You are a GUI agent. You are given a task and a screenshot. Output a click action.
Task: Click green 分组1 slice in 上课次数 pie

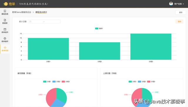tap(147, 95)
